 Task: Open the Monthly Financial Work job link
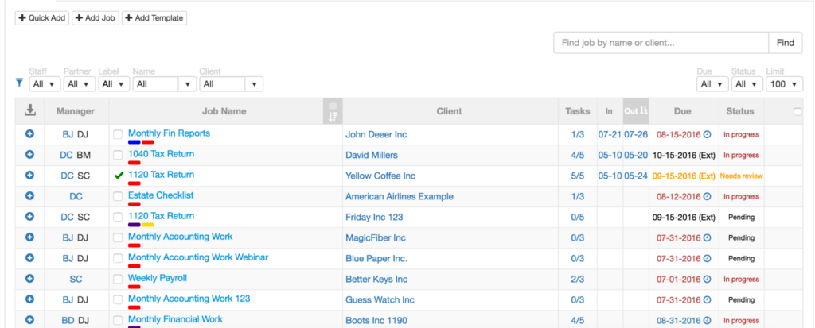pyautogui.click(x=175, y=319)
